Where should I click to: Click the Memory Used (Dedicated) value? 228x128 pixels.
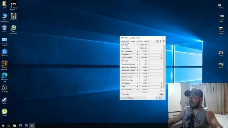click(144, 67)
